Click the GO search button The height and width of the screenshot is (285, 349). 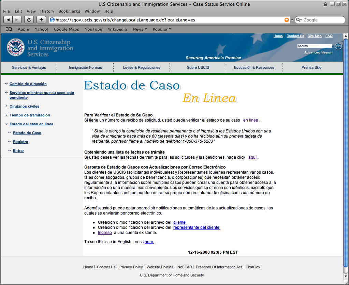coord(338,46)
